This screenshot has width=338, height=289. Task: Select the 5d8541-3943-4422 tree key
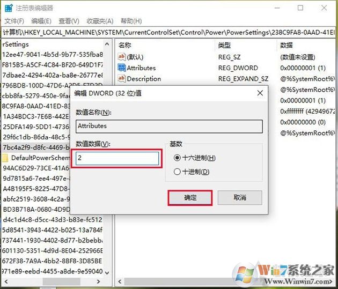53,230
